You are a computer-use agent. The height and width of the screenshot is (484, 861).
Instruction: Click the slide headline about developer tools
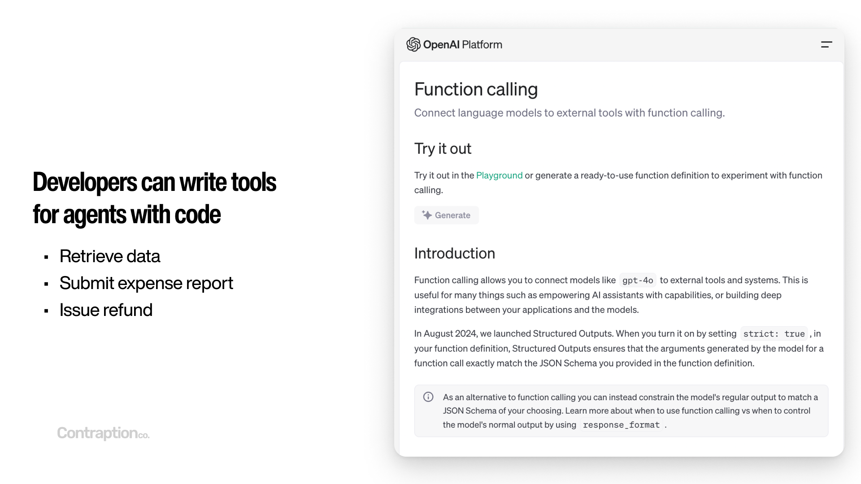click(x=154, y=198)
